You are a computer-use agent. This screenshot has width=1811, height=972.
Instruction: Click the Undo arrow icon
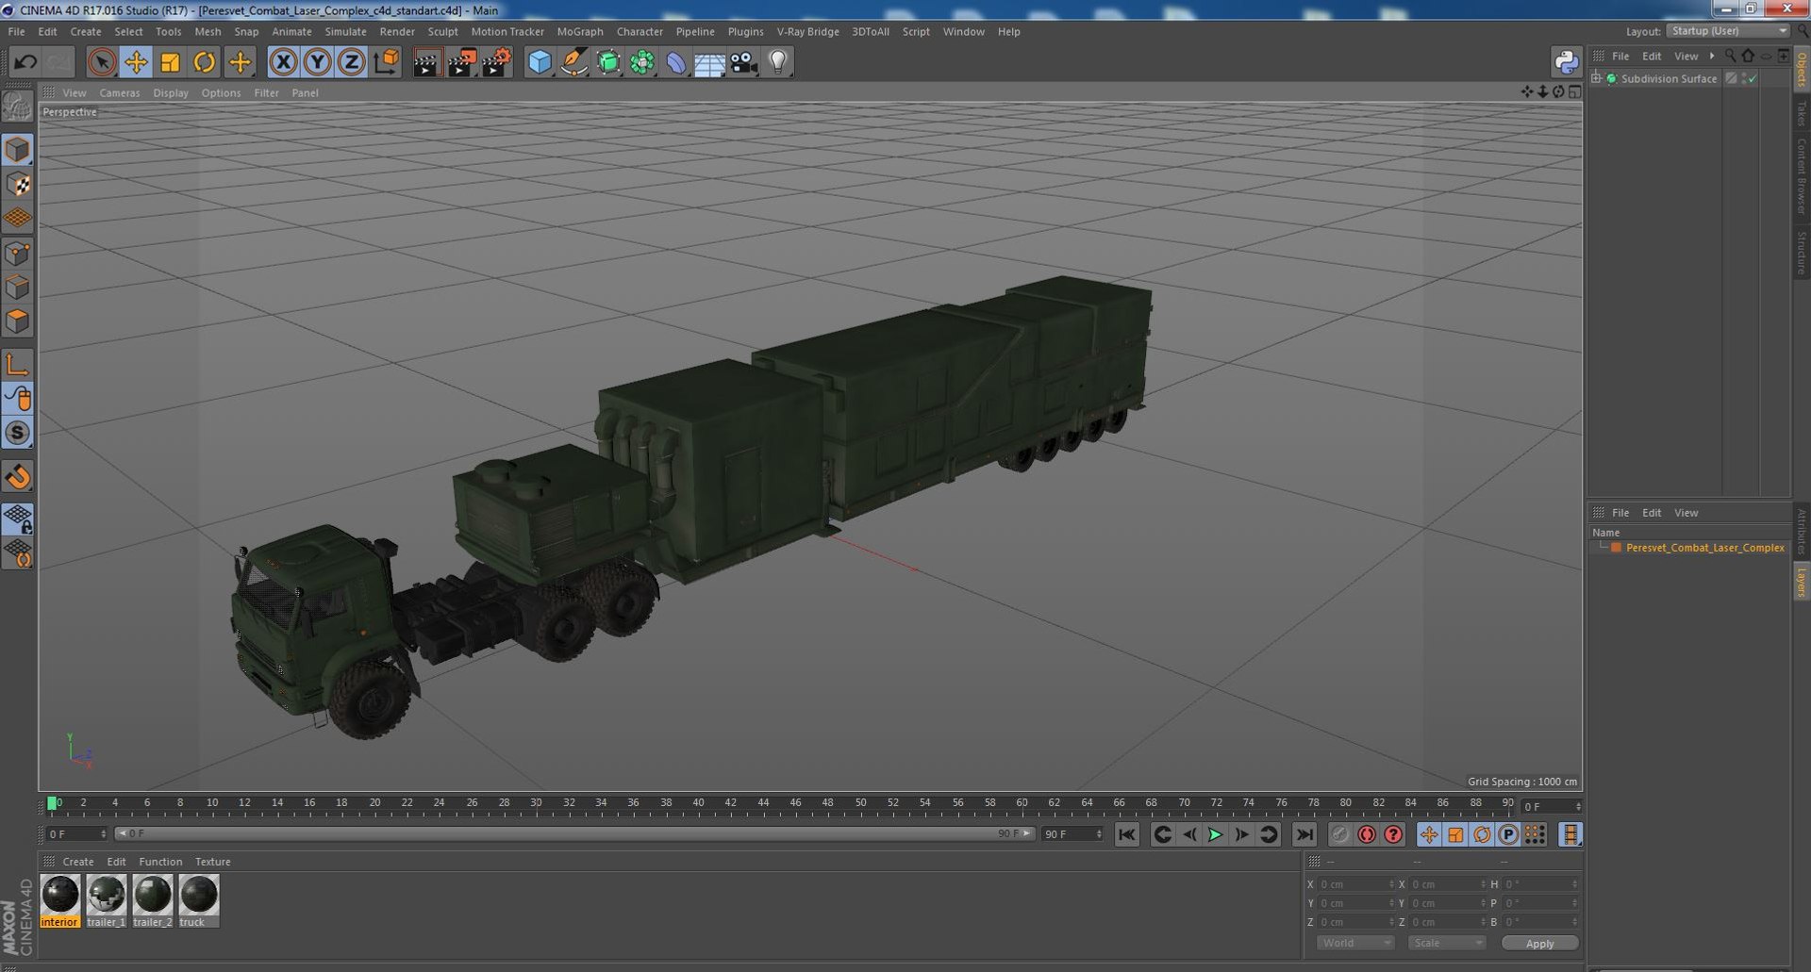(x=25, y=62)
